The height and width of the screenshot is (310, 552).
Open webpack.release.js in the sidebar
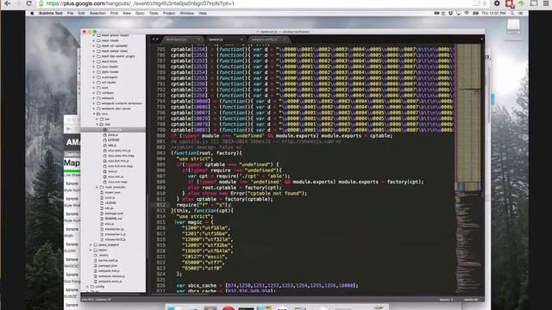[x=111, y=276]
